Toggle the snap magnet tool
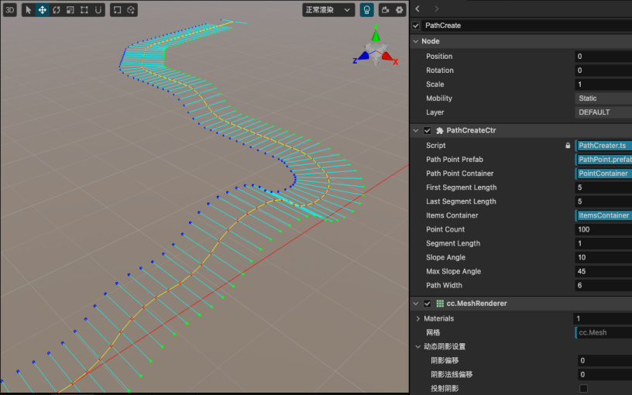632x395 pixels. click(x=98, y=10)
